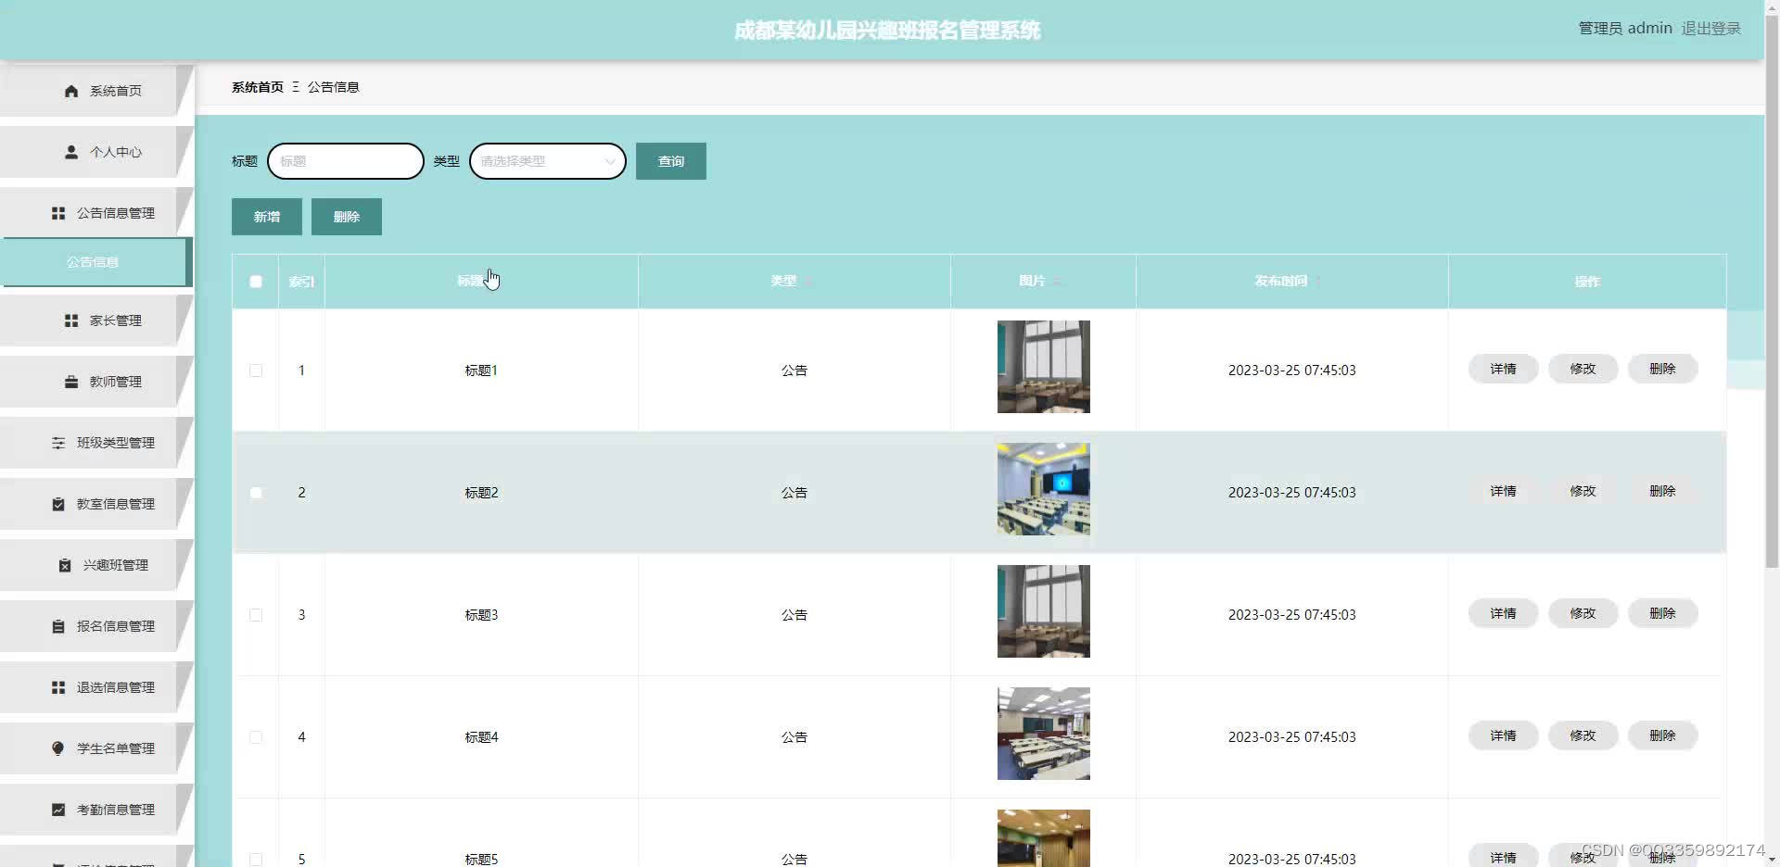Click the grid icon beside 家长管理
The image size is (1780, 867).
point(71,320)
